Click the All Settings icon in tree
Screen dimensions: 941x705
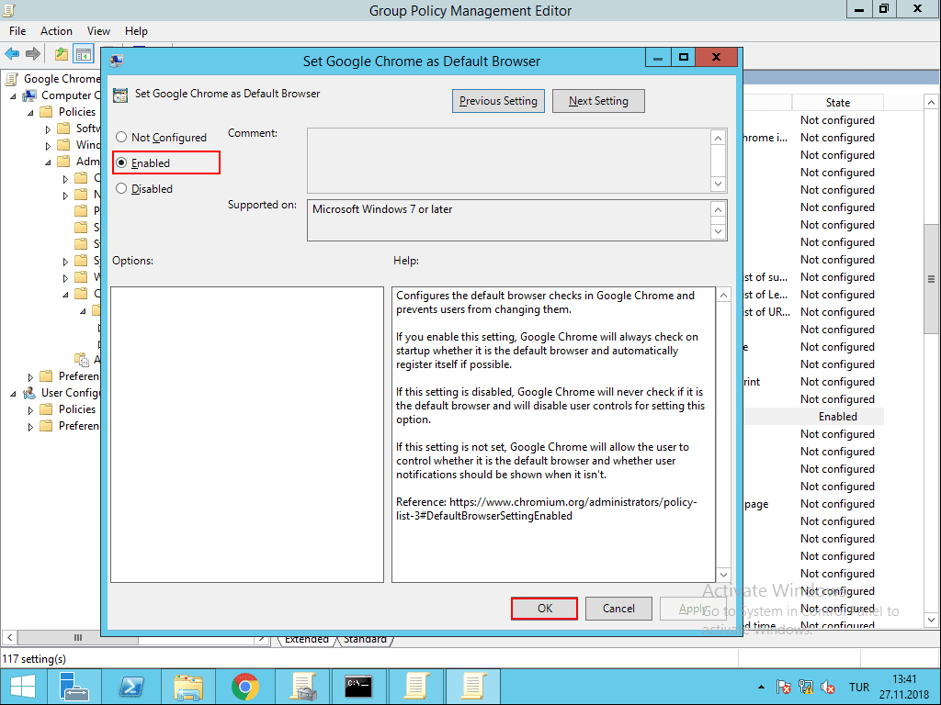(x=82, y=359)
